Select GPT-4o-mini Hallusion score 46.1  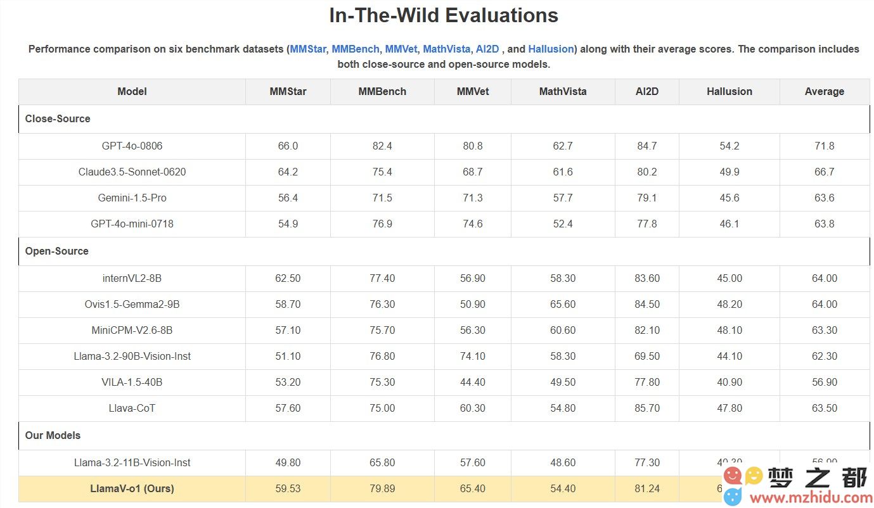pos(729,224)
